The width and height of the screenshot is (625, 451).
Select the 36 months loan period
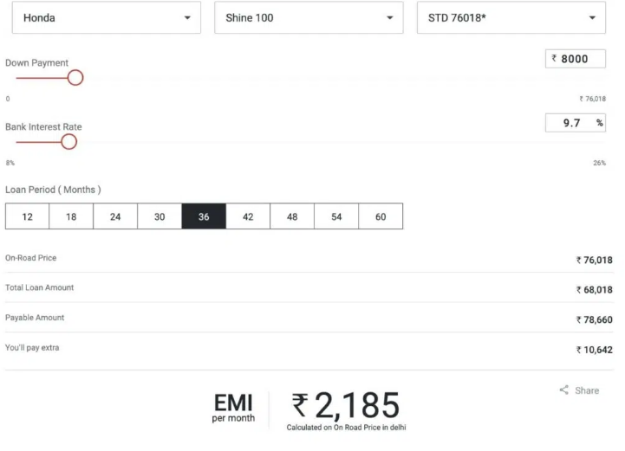[x=204, y=216]
